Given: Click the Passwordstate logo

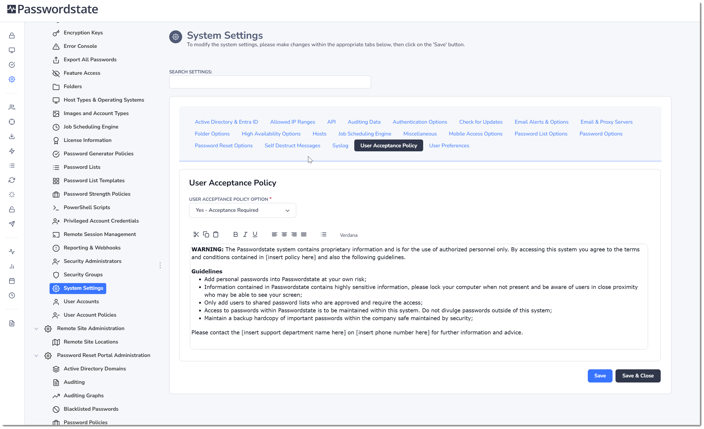Looking at the screenshot, I should pos(52,9).
